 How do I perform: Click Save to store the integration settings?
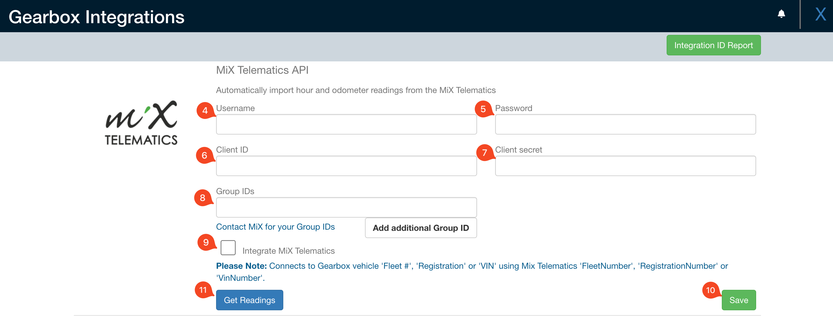(x=739, y=300)
